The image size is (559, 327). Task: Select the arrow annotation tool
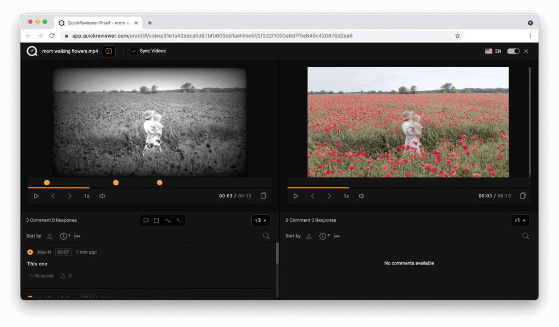point(179,221)
